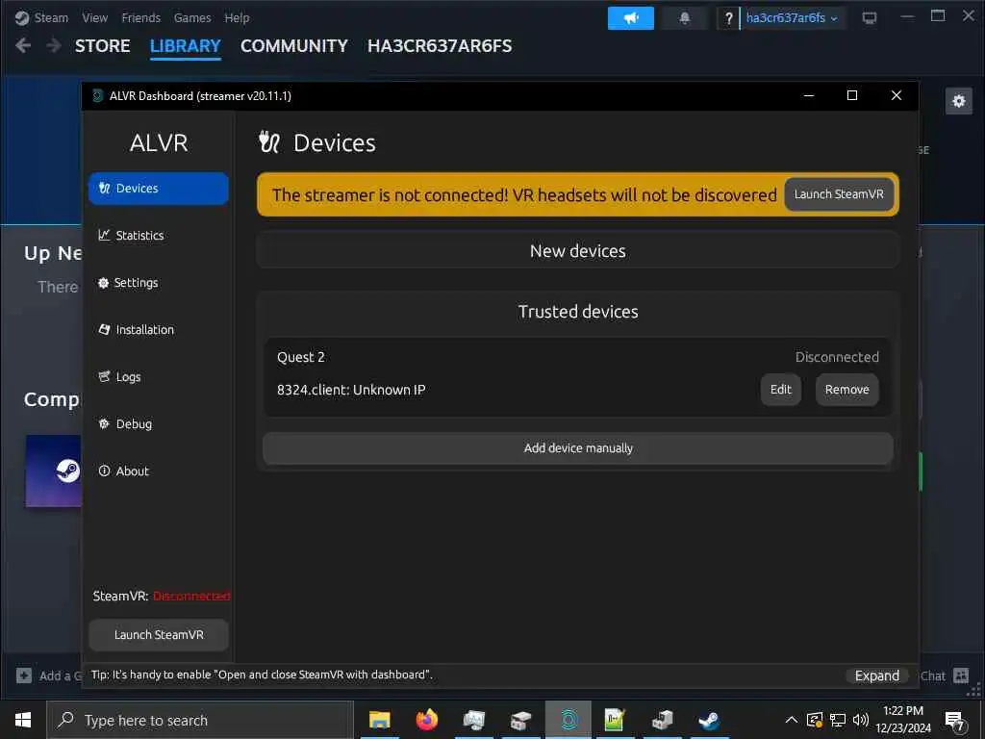Open the Windows Start menu
Viewport: 985px width, 739px height.
[23, 720]
